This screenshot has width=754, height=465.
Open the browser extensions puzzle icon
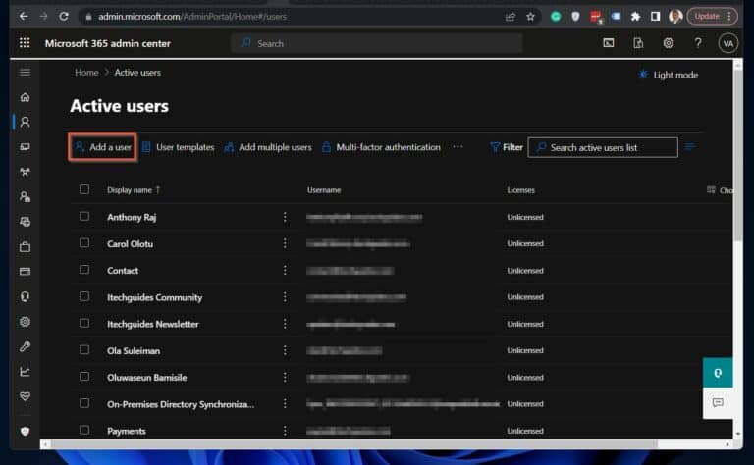(x=635, y=17)
